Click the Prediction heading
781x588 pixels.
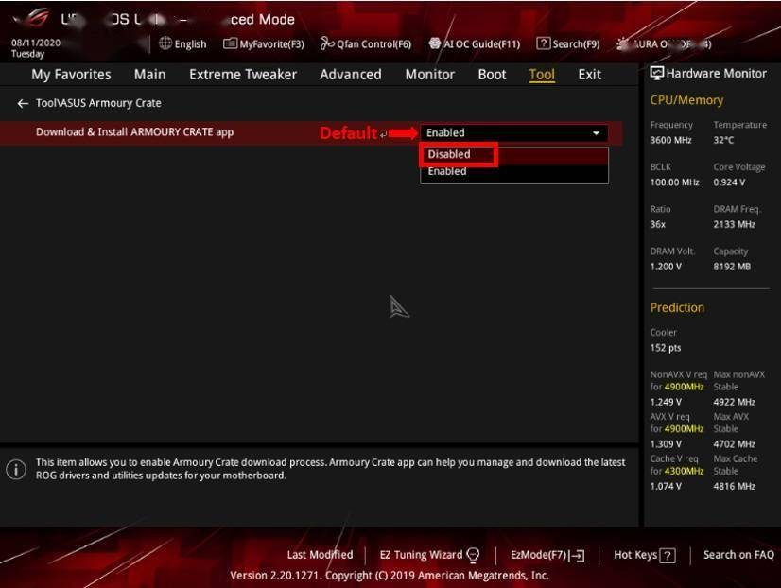677,307
